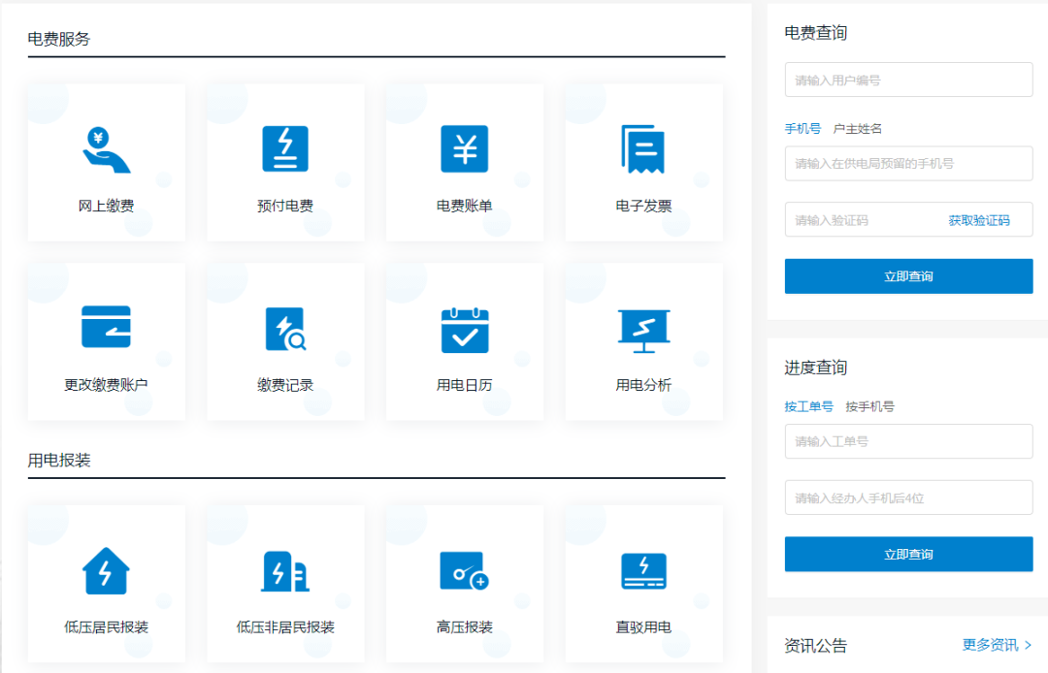The width and height of the screenshot is (1048, 673).
Task: Expand 更多资讯 news link
Action: [997, 645]
